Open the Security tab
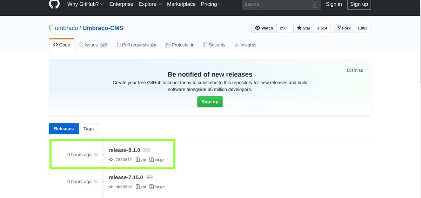 [x=214, y=45]
